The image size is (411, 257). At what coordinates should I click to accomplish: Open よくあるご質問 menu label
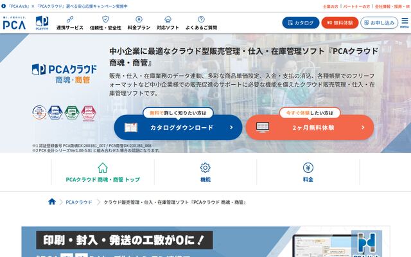[201, 28]
